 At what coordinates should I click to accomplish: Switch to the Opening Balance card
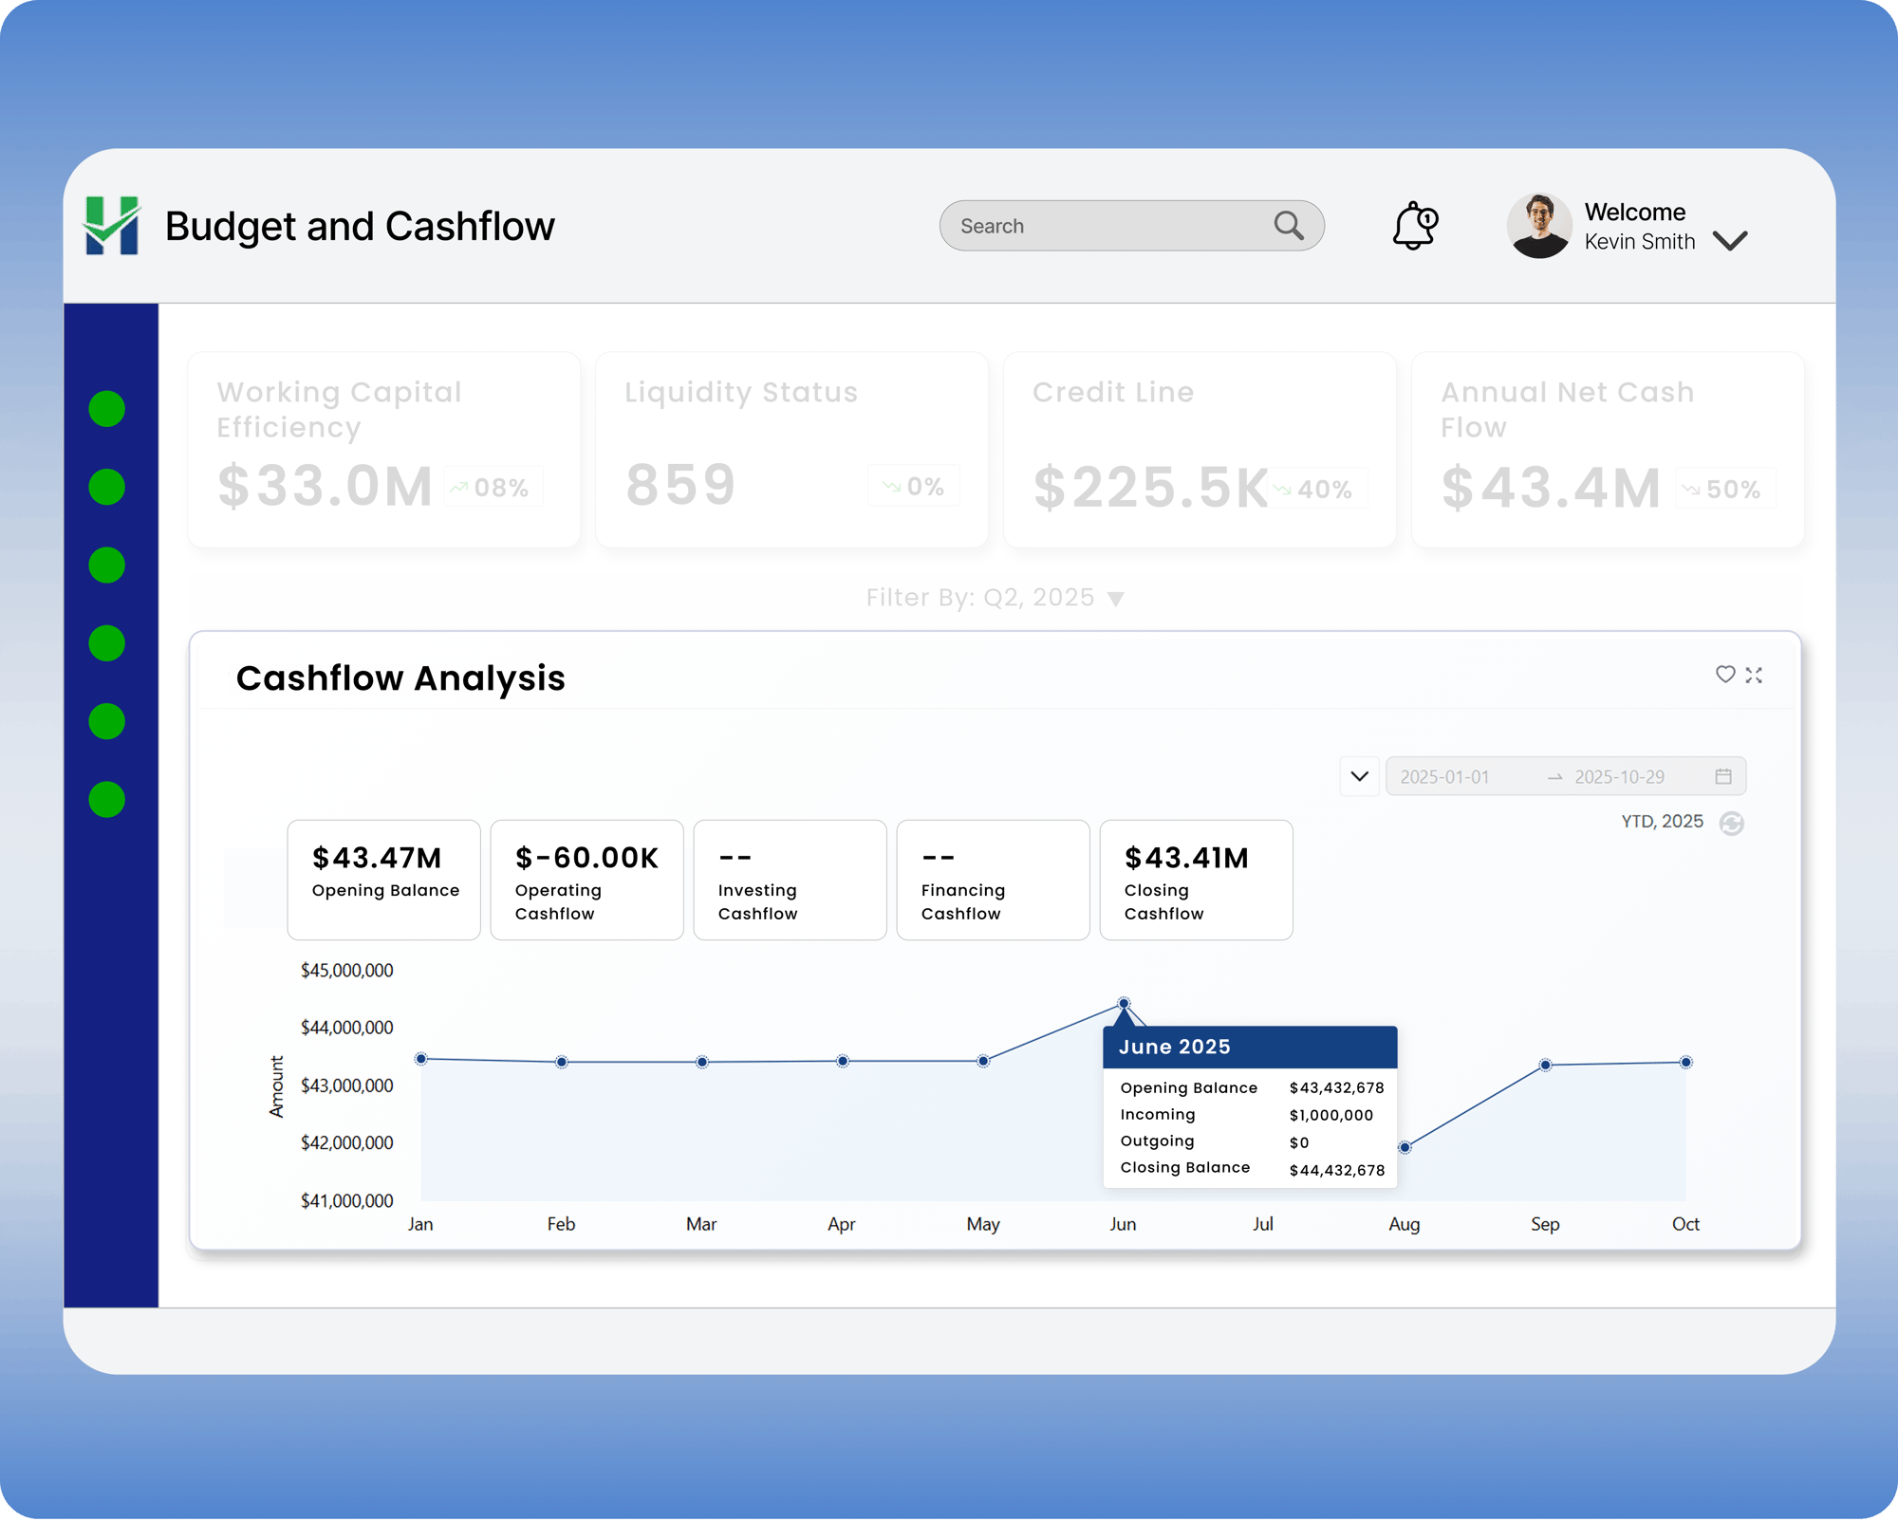pos(383,880)
